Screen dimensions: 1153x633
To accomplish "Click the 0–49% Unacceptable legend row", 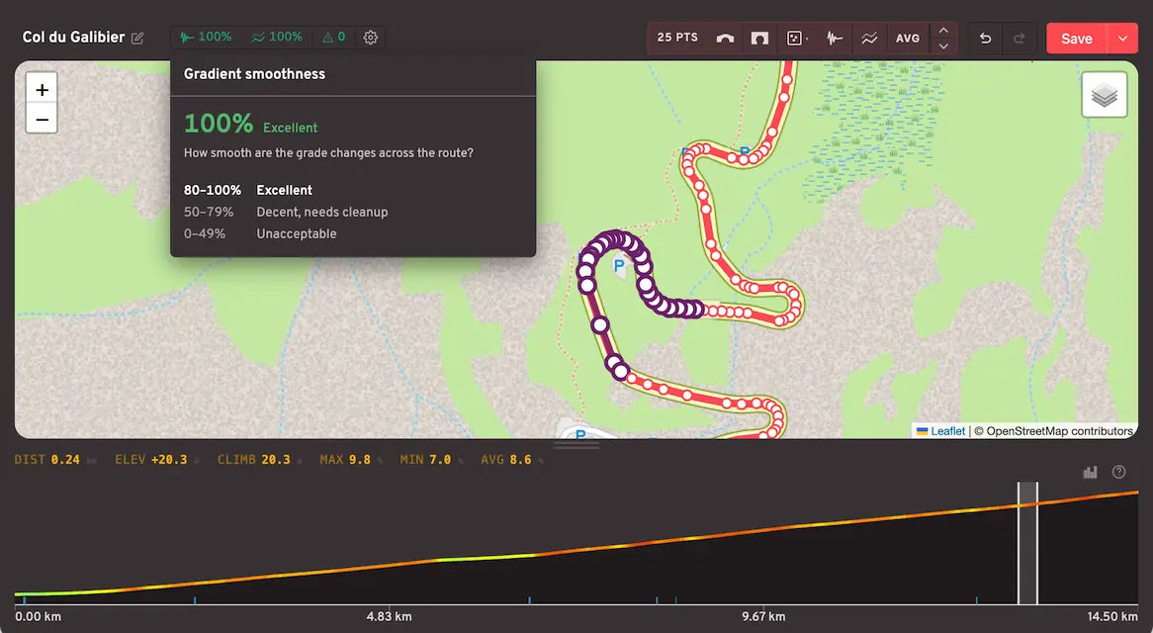I will coord(260,233).
